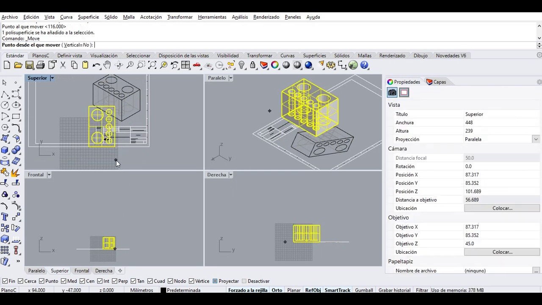Viewport: 542px width, 305px height.
Task: Toggle the Punto osnap checkbox
Action: [41, 281]
